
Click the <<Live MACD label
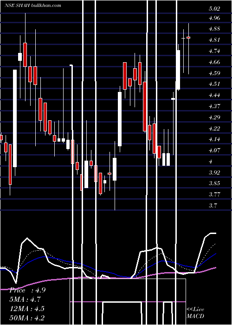tap(195, 313)
